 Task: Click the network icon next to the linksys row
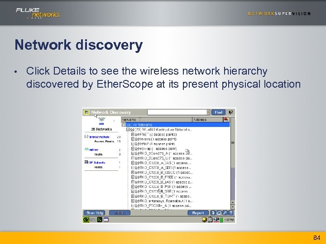(x=137, y=139)
